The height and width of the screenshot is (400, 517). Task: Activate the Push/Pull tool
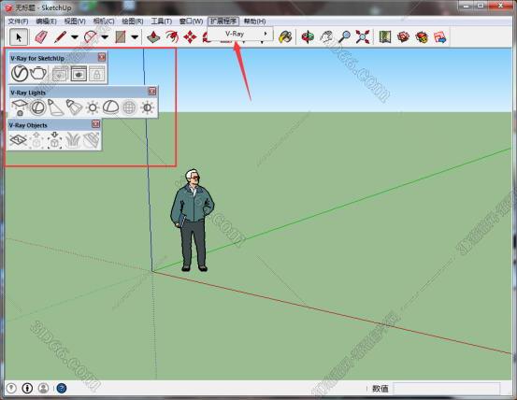point(153,36)
